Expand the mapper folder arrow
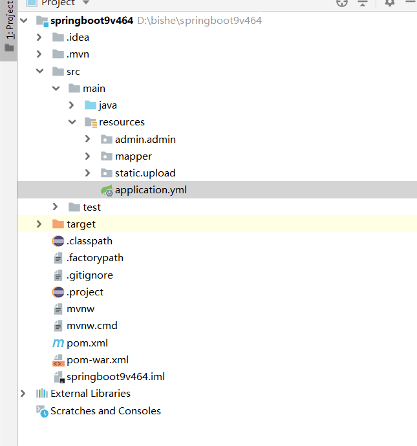 click(88, 156)
